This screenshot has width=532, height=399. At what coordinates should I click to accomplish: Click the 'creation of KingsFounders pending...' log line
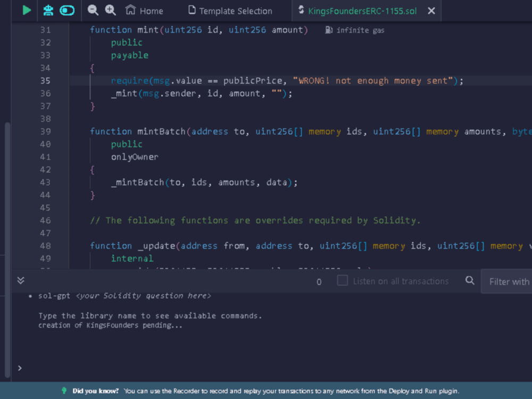110,326
